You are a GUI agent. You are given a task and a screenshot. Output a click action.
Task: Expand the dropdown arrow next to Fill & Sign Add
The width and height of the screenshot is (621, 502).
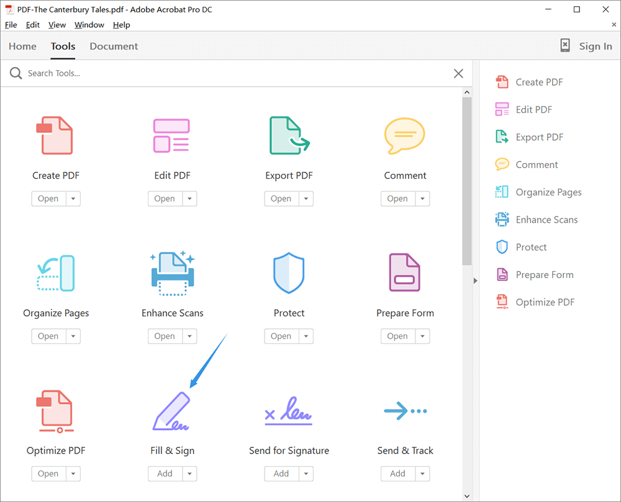pyautogui.click(x=189, y=473)
